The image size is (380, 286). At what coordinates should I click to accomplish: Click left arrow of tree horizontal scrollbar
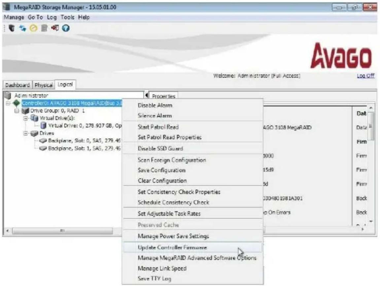(x=8, y=231)
